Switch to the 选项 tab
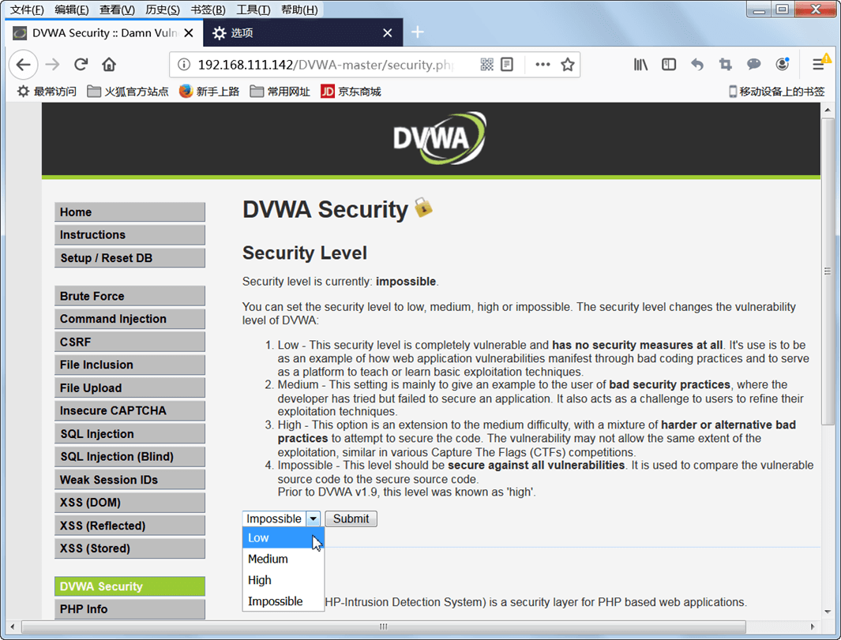Image resolution: width=841 pixels, height=640 pixels. pyautogui.click(x=303, y=33)
